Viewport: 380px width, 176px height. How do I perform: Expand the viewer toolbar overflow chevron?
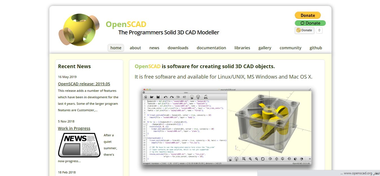[x=310, y=159]
